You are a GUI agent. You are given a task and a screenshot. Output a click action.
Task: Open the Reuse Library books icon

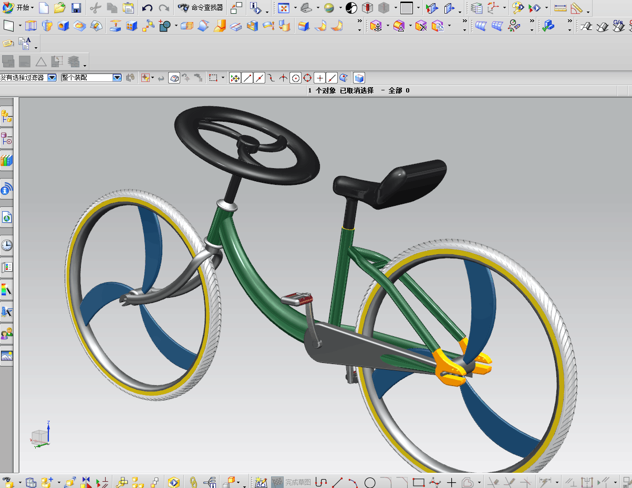[7, 161]
